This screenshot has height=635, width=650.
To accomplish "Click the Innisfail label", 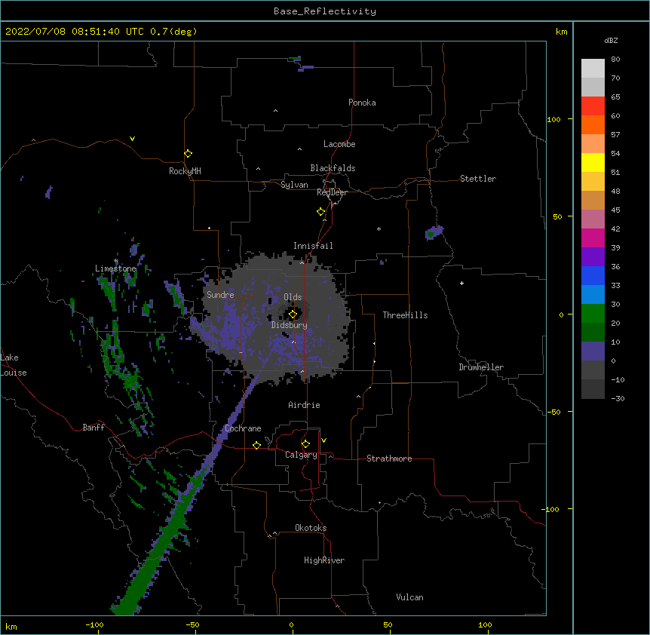I will click(313, 246).
